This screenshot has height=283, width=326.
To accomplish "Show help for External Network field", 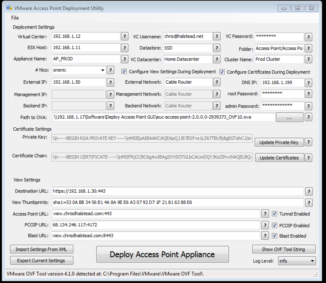I will click(217, 82).
